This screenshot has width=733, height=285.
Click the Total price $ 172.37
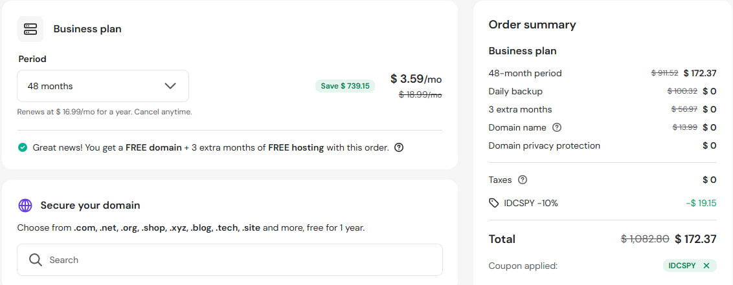695,239
